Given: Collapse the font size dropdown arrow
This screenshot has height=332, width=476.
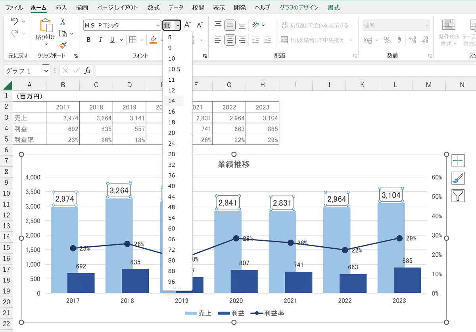Looking at the screenshot, I should tap(178, 25).
